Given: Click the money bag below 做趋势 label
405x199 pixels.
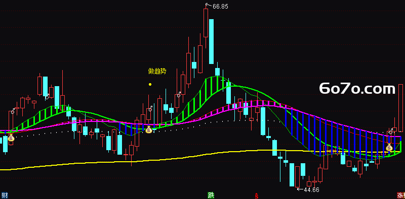Looking at the screenshot, I should click(148, 130).
